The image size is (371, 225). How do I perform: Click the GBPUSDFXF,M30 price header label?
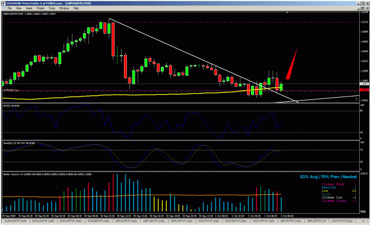tap(30, 14)
